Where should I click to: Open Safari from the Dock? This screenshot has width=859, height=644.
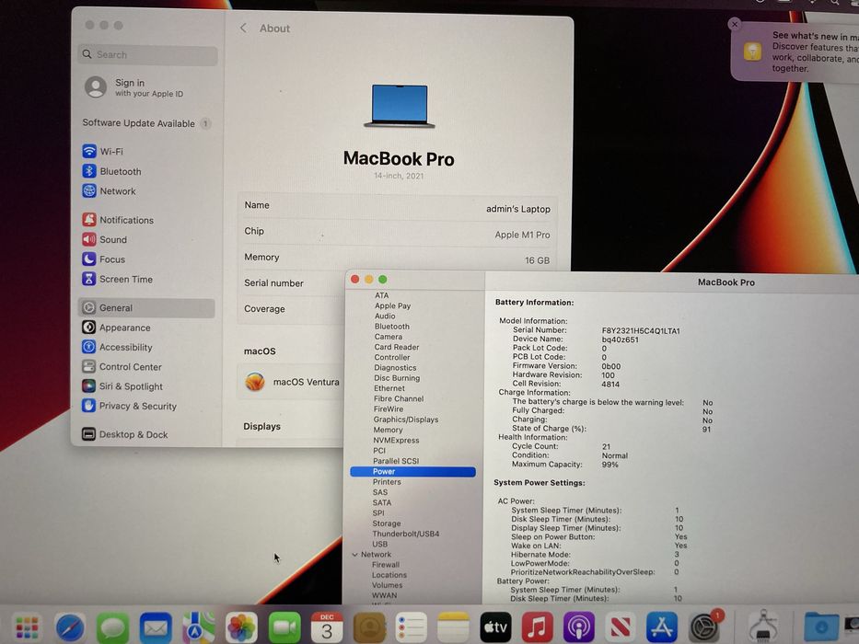[x=70, y=627]
